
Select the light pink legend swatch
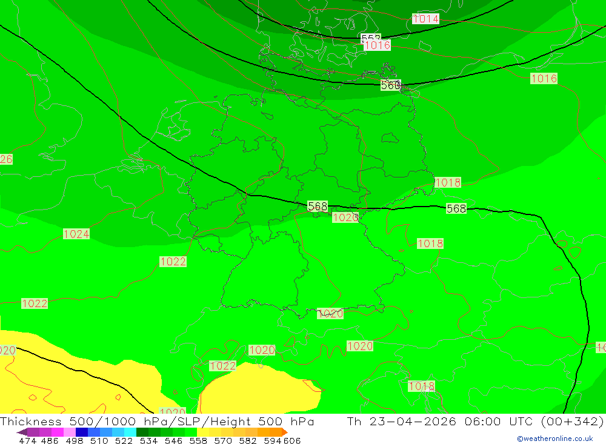click(68, 432)
